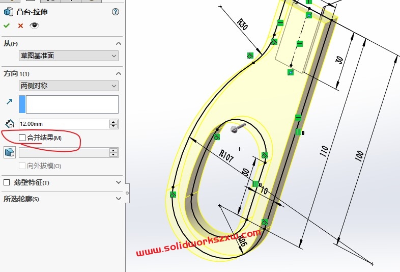Screen dimensions: 400x272
Task: Click the Boss-Extrude feature icon in header
Action: tap(8, 12)
